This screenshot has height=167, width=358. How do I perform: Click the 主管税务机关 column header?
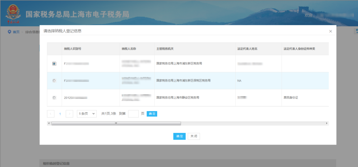tap(165, 49)
